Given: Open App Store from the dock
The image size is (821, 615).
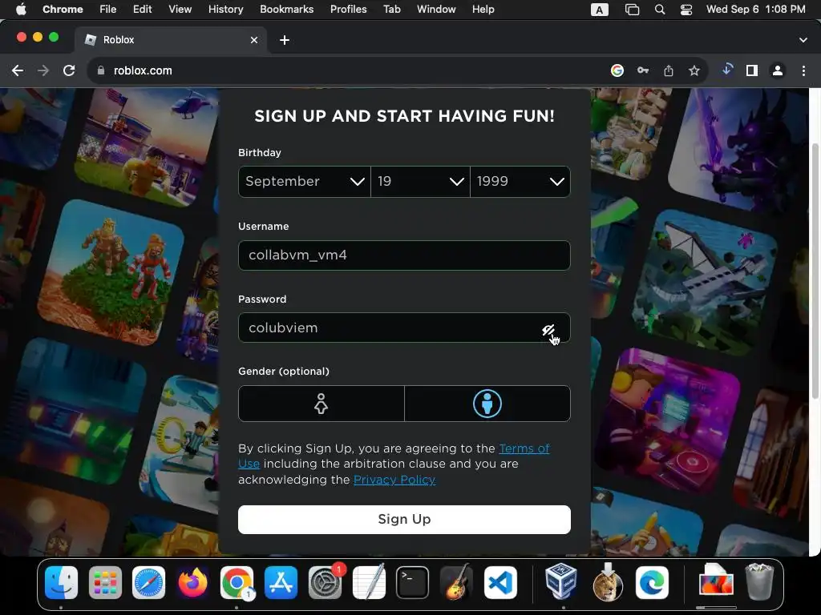Looking at the screenshot, I should tap(281, 583).
